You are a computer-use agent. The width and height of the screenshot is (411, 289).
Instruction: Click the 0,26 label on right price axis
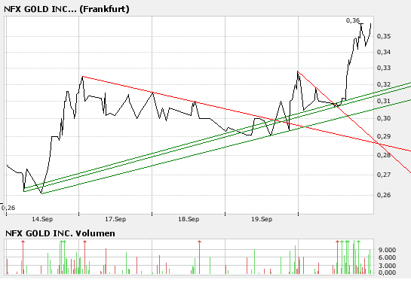coord(384,195)
